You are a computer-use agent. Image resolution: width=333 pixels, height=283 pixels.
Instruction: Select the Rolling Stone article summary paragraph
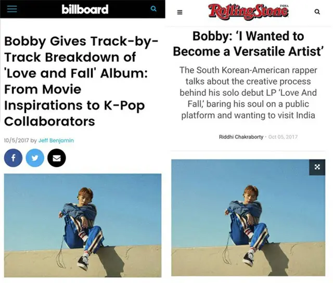(248, 92)
